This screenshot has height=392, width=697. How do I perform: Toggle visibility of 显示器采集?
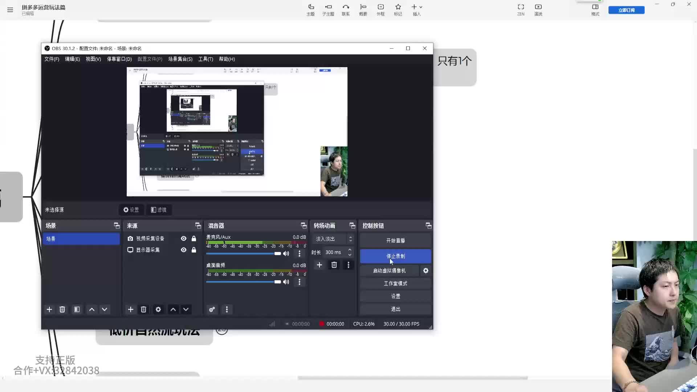click(184, 250)
